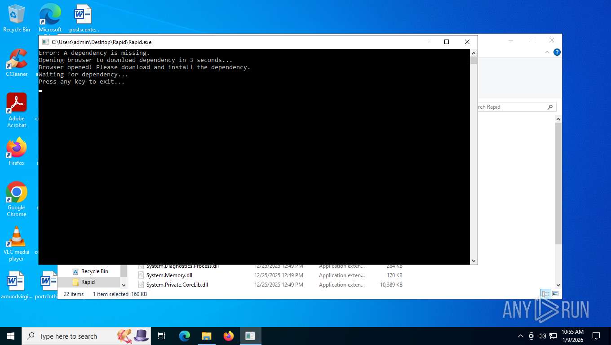This screenshot has height=345, width=611.
Task: Maximize the Explorer window behind the console
Action: (531, 40)
